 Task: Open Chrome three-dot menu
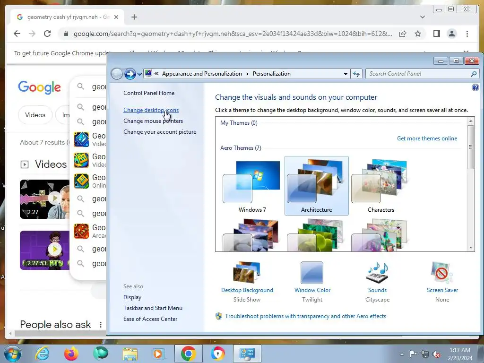point(467,34)
